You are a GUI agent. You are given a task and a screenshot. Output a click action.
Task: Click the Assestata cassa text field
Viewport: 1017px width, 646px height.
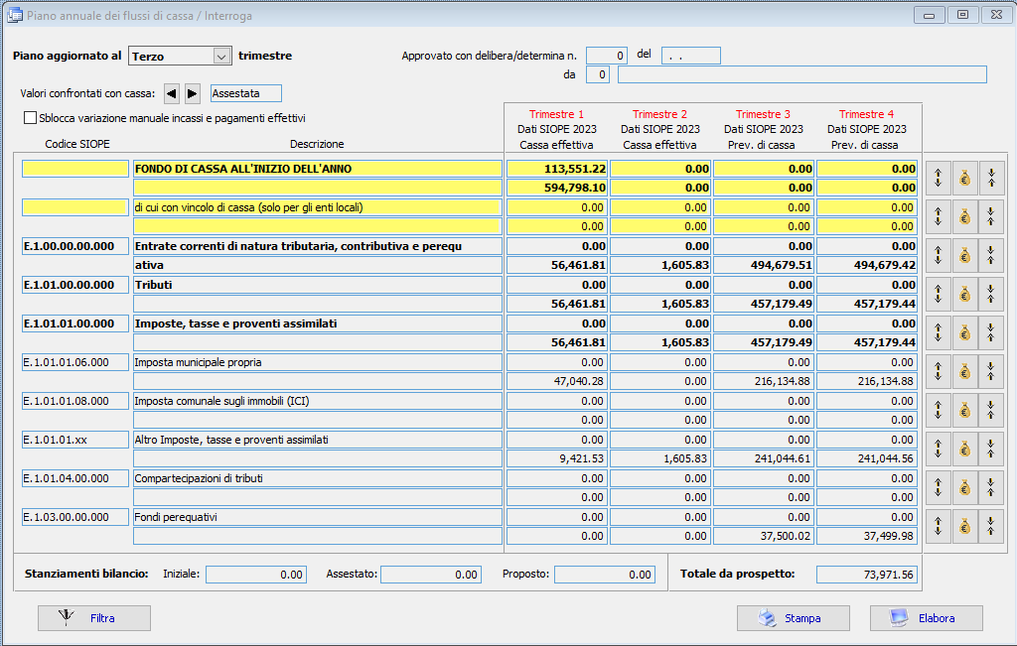coord(246,93)
